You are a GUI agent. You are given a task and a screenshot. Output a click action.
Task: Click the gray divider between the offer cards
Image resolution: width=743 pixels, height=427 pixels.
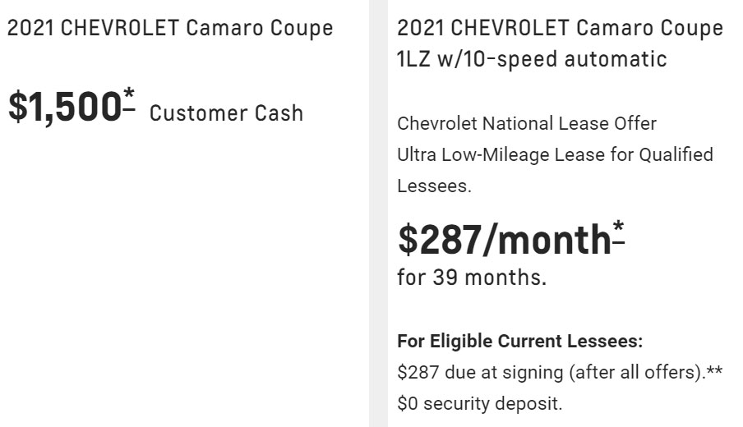(378, 213)
